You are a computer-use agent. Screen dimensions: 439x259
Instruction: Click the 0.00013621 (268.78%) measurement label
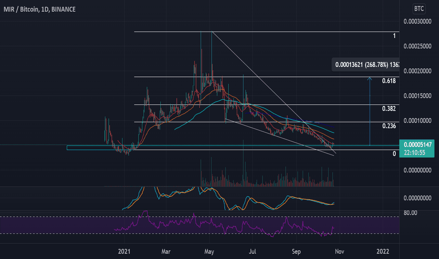[x=366, y=65]
